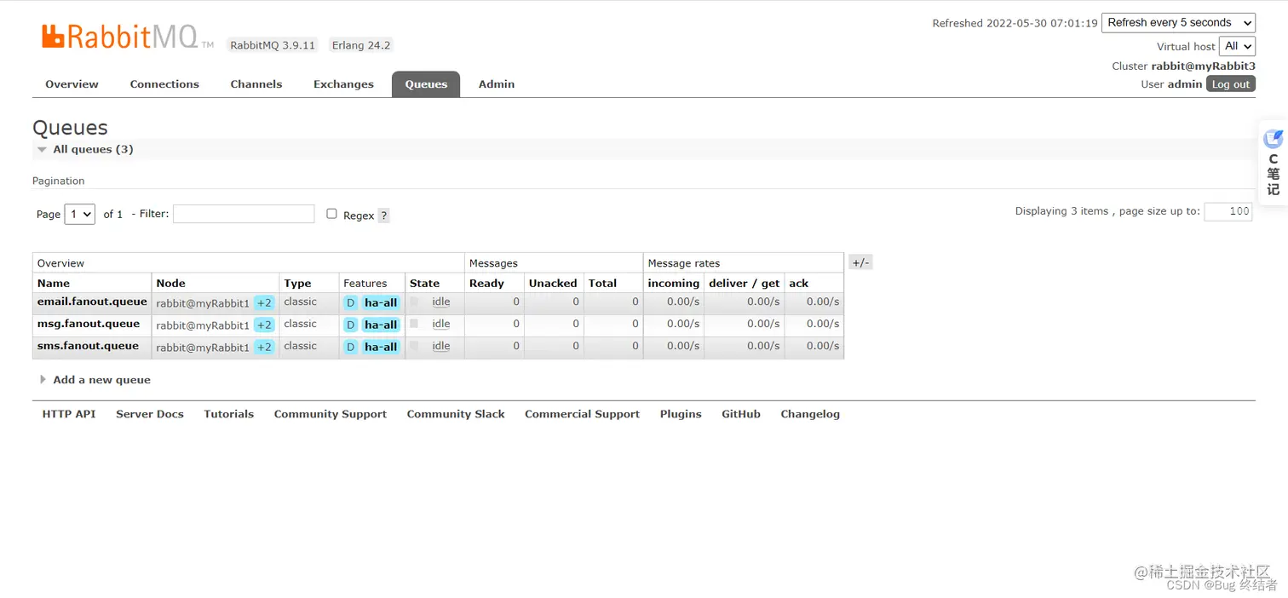Sort by the Total column header
The width and height of the screenshot is (1288, 598).
[602, 283]
